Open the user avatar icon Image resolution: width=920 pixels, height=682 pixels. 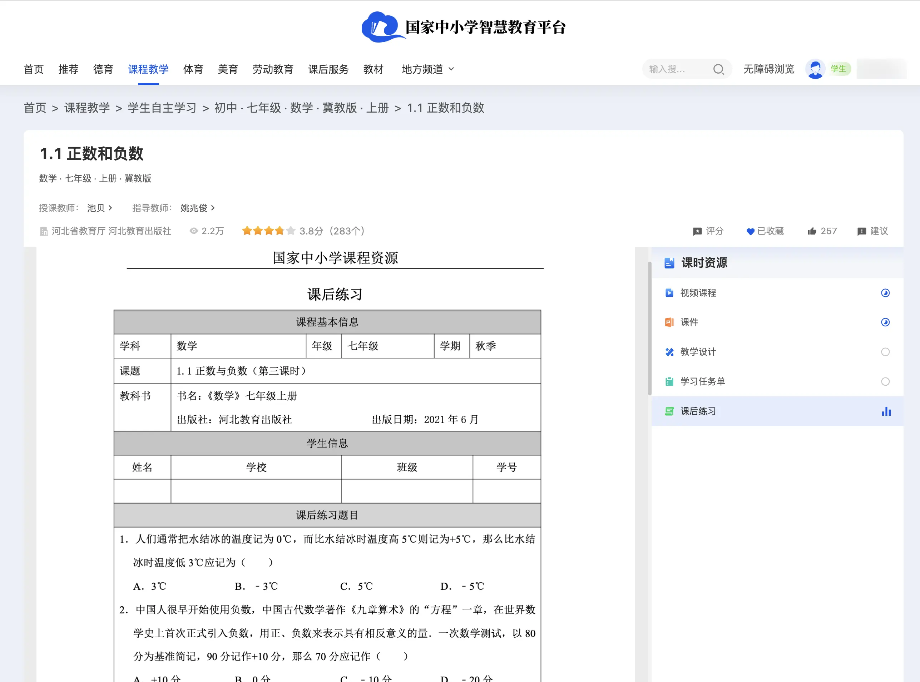pos(815,69)
